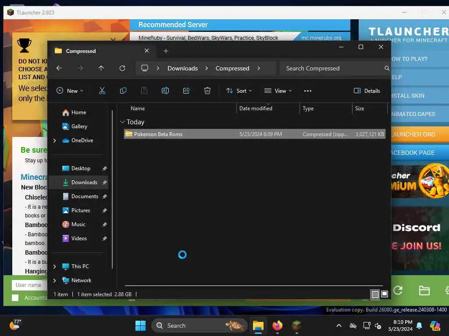Screen dimensions: 449x336
Task: Toggle the Details pane button
Action: click(x=367, y=91)
